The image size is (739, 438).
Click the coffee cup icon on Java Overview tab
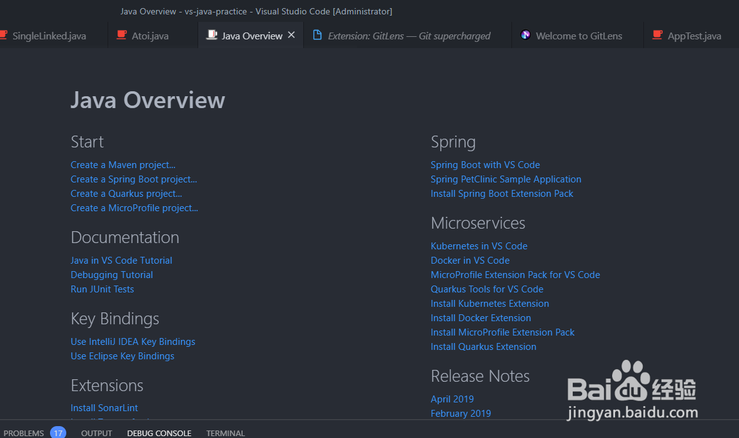point(212,35)
